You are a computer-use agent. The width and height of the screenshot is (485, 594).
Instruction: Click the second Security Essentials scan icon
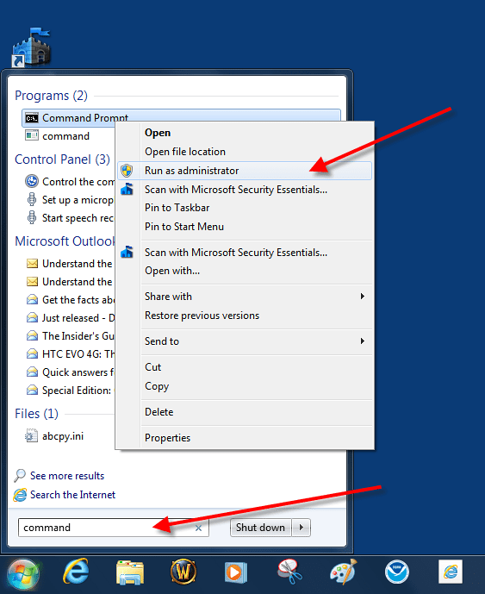[x=127, y=252]
